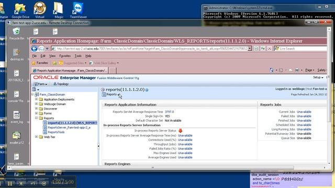Expand the Forms folder
The image size is (335, 188).
(x=36, y=113)
